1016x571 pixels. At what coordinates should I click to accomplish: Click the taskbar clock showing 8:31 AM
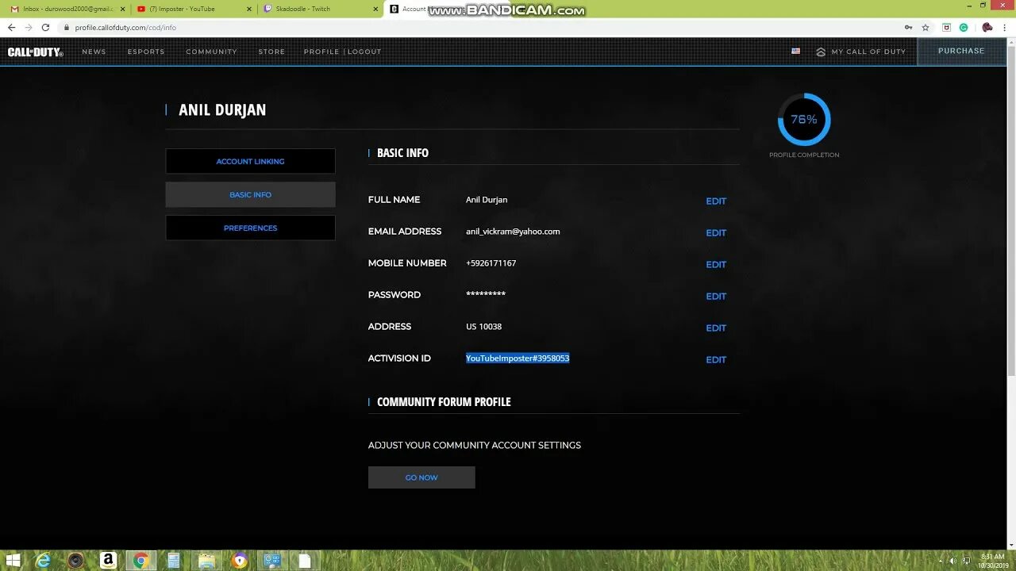(992, 561)
